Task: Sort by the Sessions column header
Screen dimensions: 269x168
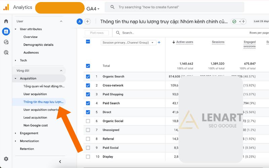Action: tap(218, 42)
